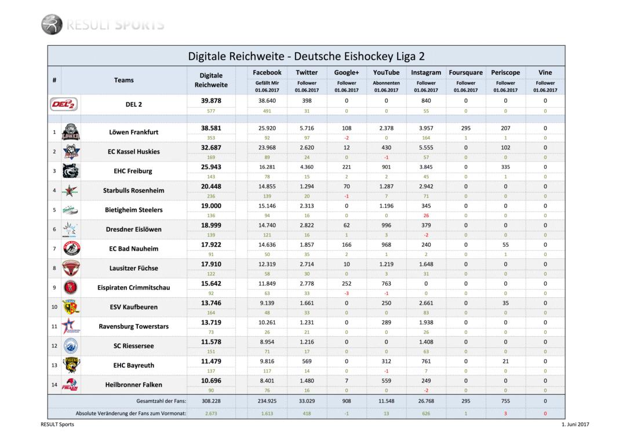Select the Eispiraten Crimmitschau team logo
The height and width of the screenshot is (445, 630).
pyautogui.click(x=71, y=287)
